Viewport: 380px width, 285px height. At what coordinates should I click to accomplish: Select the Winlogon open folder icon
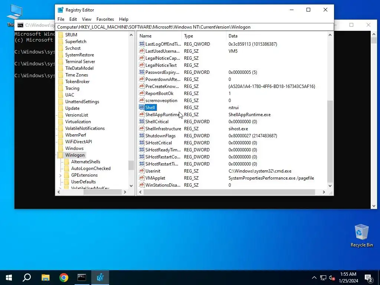click(x=60, y=155)
